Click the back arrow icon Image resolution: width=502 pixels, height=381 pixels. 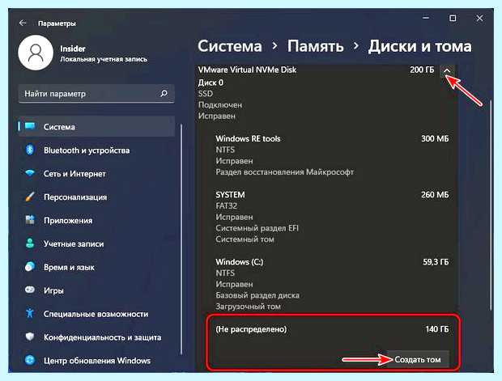pos(23,23)
